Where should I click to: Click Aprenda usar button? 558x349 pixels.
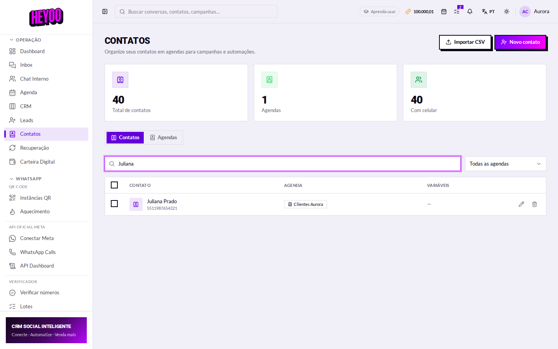(x=379, y=12)
